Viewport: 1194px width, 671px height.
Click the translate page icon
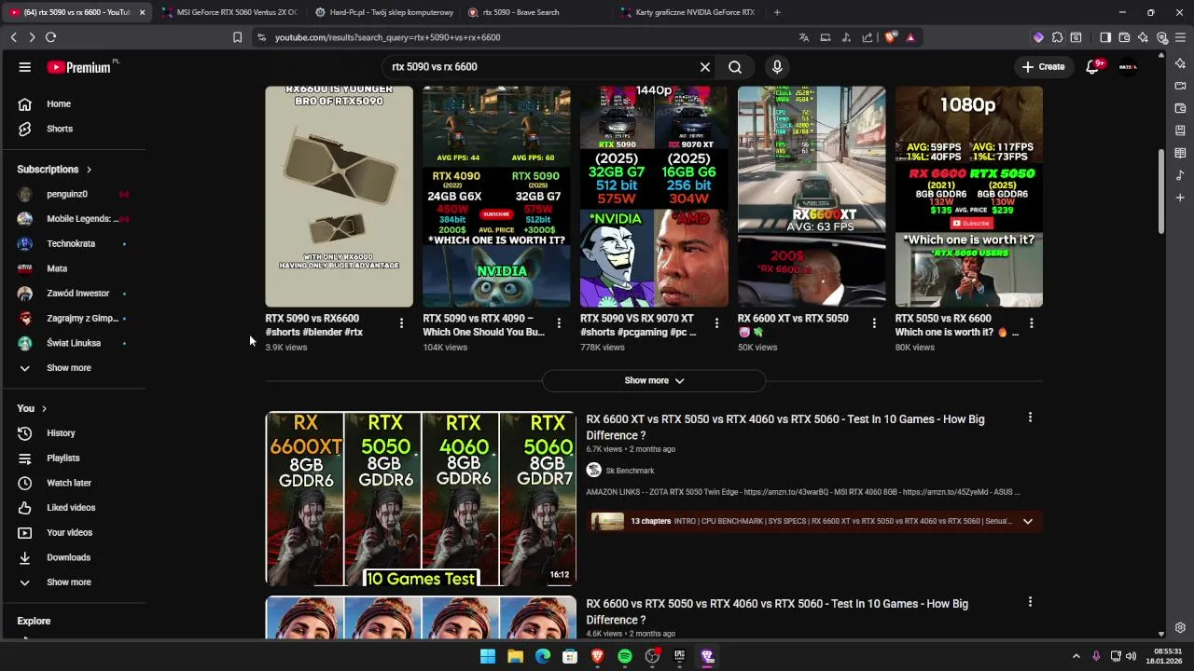(x=804, y=37)
